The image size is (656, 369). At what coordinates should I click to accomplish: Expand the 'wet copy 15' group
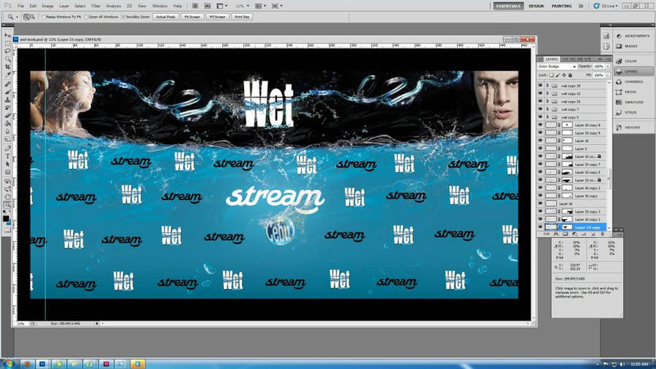pos(547,101)
